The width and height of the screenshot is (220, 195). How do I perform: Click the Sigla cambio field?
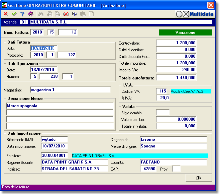[x=163, y=113]
